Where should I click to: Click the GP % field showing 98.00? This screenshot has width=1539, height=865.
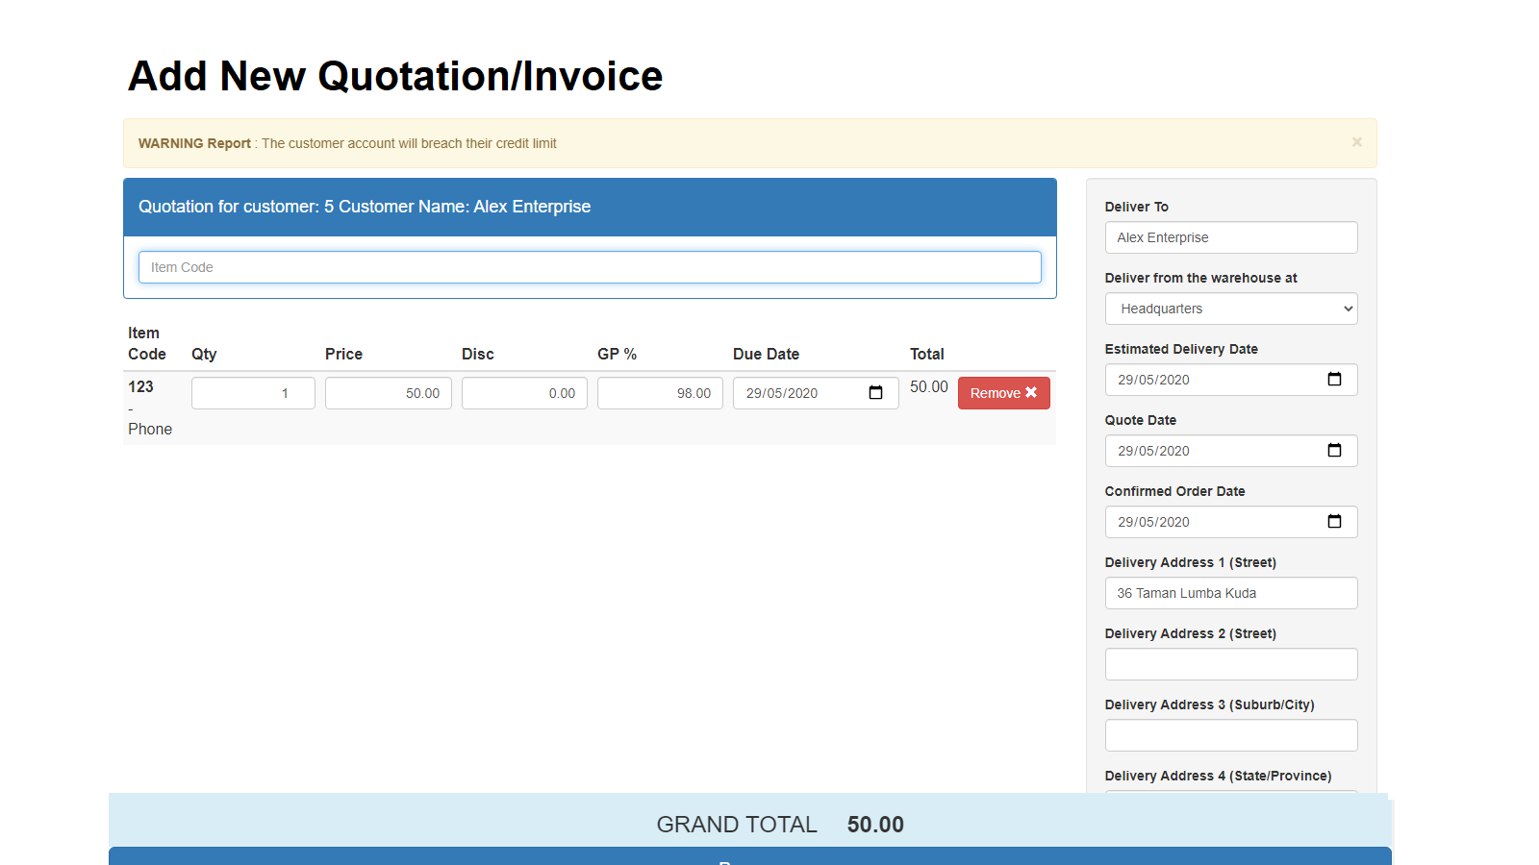pos(659,393)
